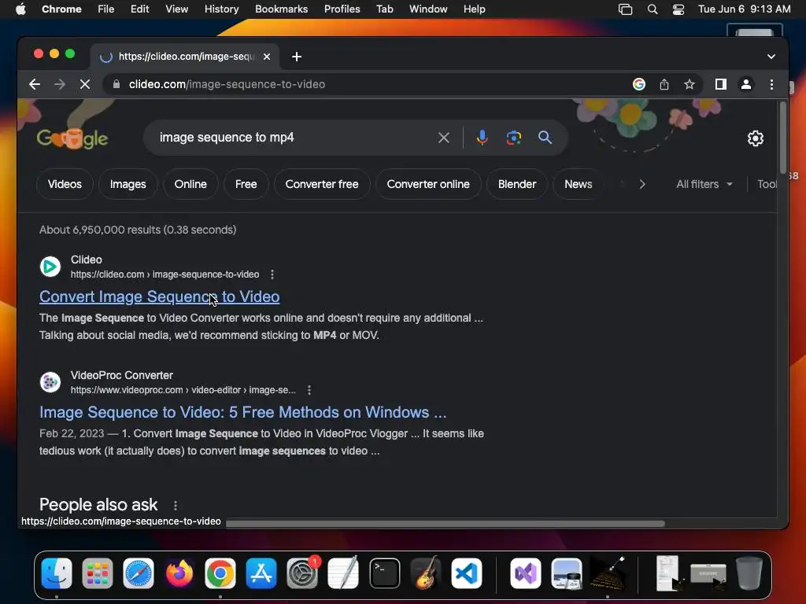Select the Free filter chip
This screenshot has height=604, width=806.
click(x=246, y=184)
